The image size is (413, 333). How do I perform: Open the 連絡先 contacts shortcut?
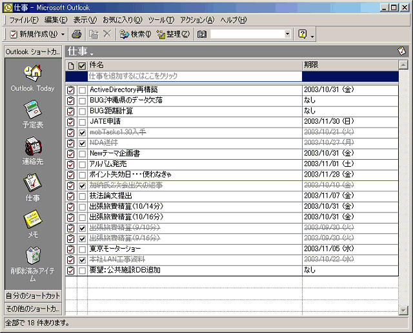[x=33, y=146]
